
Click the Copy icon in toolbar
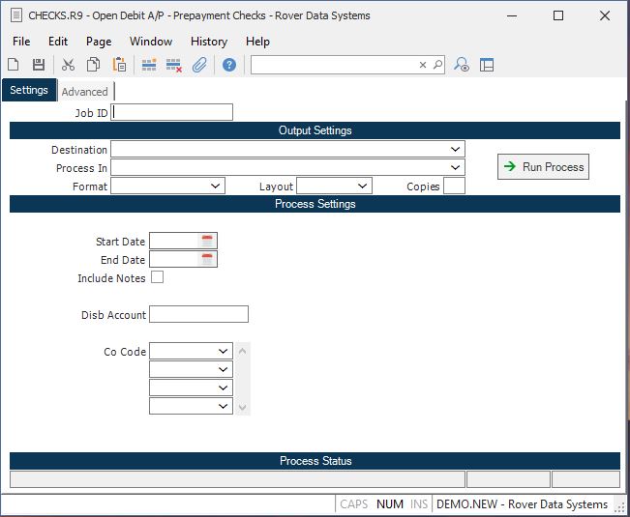(x=94, y=65)
